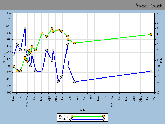The height and width of the screenshot is (124, 165).
Task: Click the first gray Table point at Nov
Action: pyautogui.click(x=14, y=55)
